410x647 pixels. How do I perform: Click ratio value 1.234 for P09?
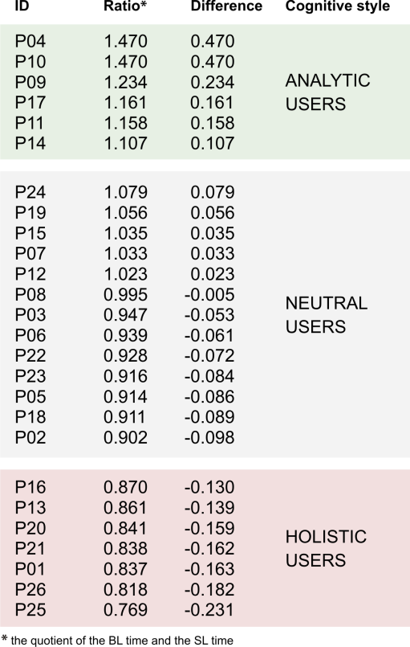pos(125,82)
